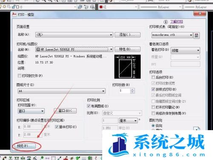Toggle the 打印对象线宽 checkbox
This screenshot has width=213, height=160.
pyautogui.click(x=153, y=83)
